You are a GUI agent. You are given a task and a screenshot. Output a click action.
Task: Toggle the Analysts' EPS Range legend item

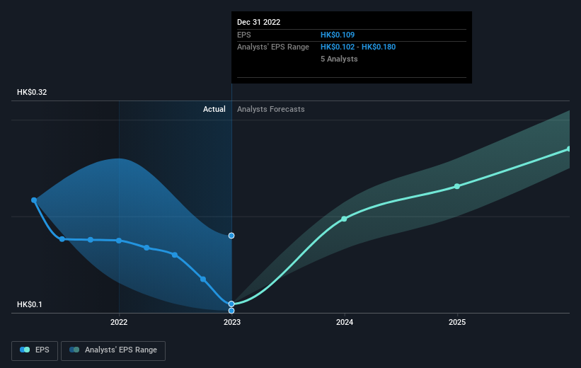coord(113,350)
